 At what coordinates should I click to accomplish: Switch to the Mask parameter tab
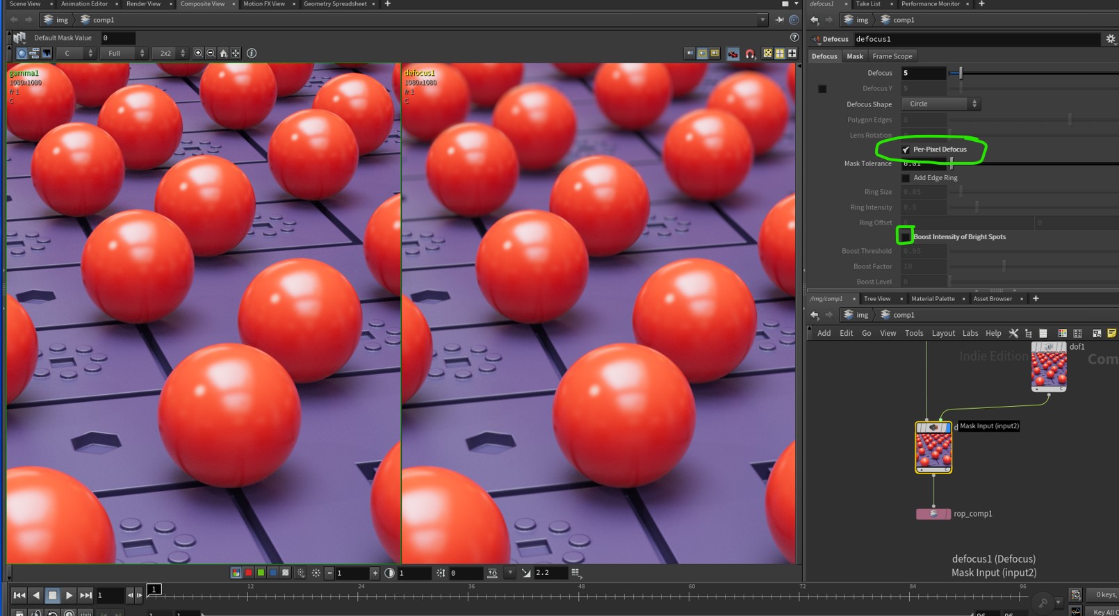(855, 56)
